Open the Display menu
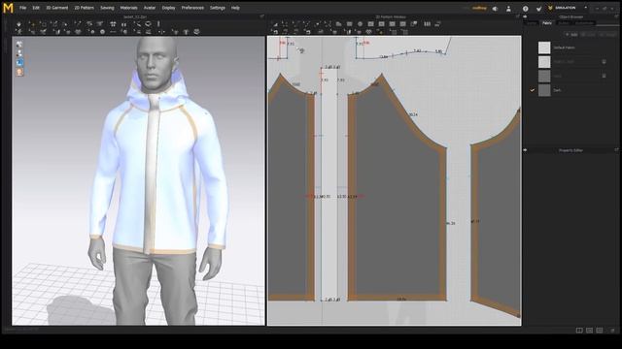The width and height of the screenshot is (622, 349). (168, 8)
